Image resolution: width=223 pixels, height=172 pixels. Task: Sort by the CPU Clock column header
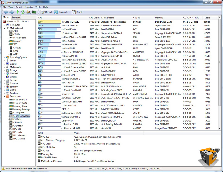click(x=94, y=18)
